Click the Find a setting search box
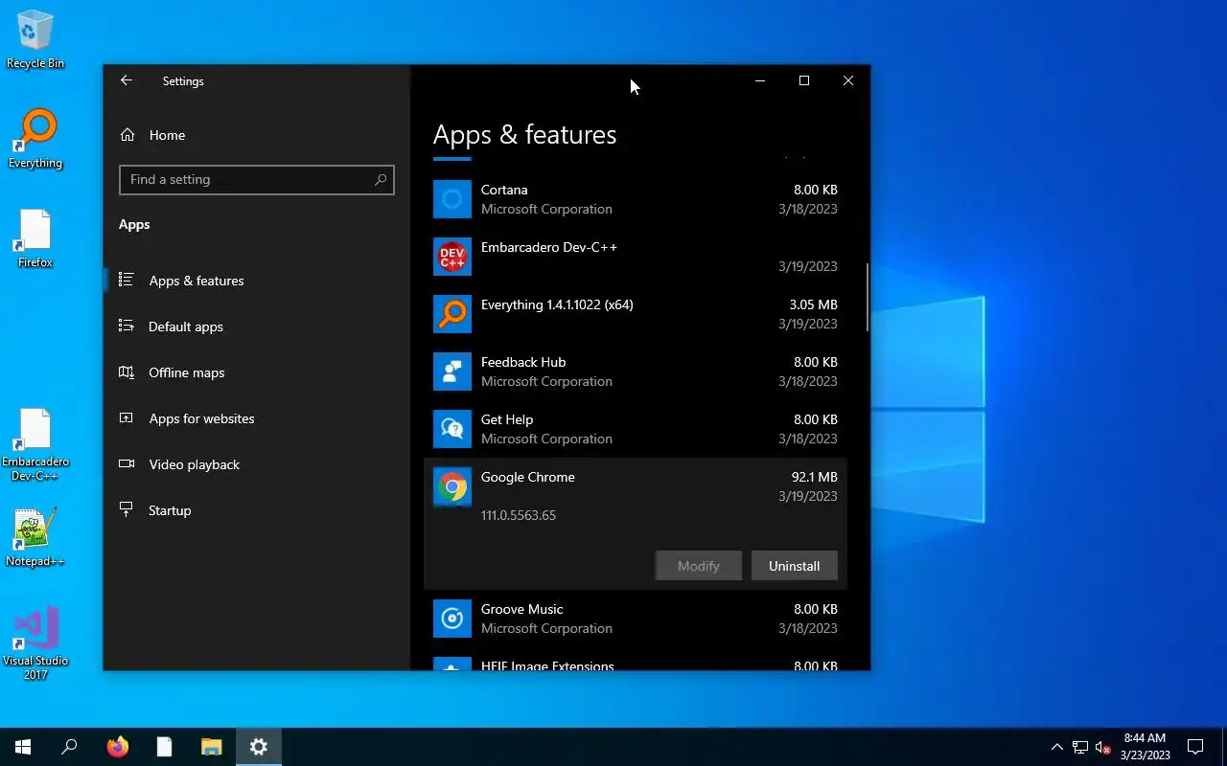 [x=257, y=179]
